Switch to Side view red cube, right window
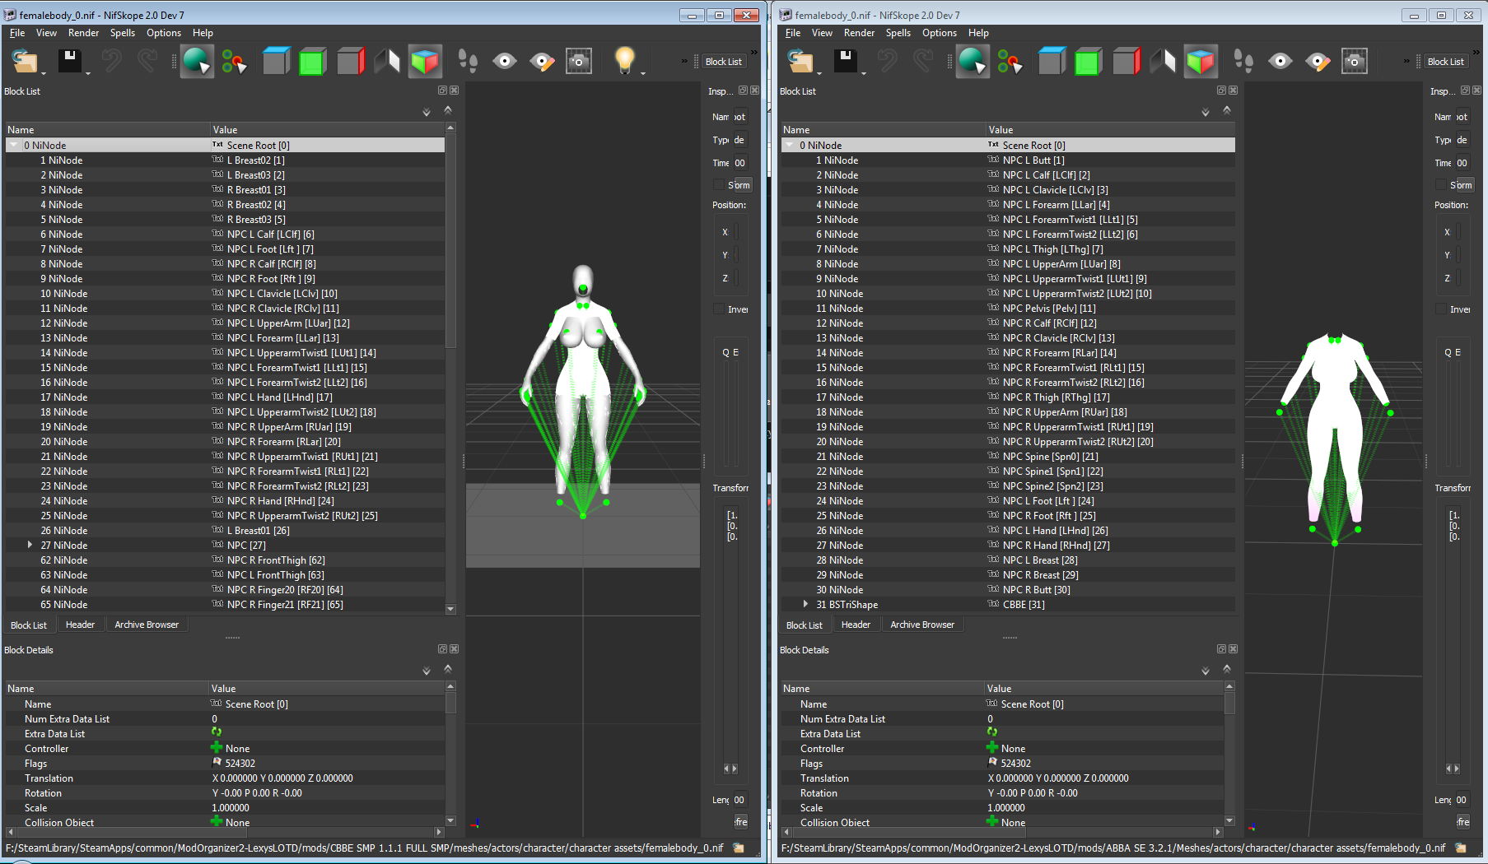The image size is (1488, 864). [1126, 62]
